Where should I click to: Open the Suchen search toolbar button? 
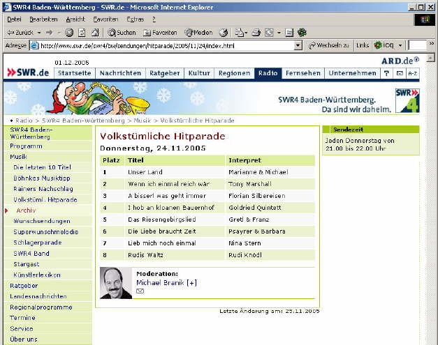(x=122, y=33)
